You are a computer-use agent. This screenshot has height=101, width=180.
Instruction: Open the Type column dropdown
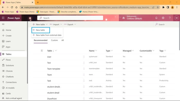click(x=112, y=51)
